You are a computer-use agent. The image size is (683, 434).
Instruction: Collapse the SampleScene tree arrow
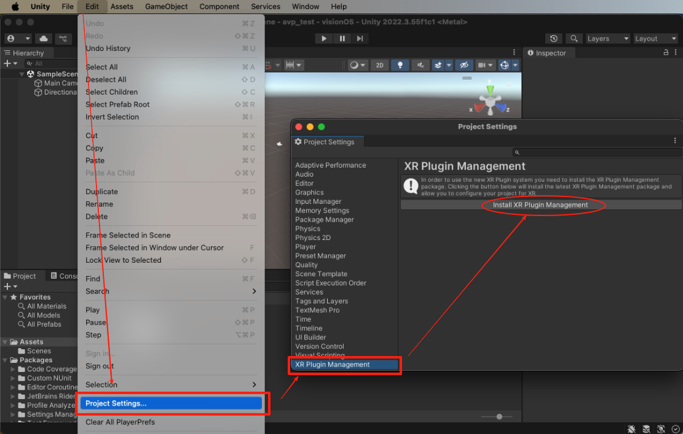pyautogui.click(x=22, y=74)
